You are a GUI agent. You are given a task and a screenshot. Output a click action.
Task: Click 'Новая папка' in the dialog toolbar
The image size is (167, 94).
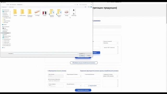click(11, 7)
